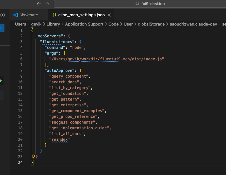Open globalStorage breadcrumb segment

(151, 24)
